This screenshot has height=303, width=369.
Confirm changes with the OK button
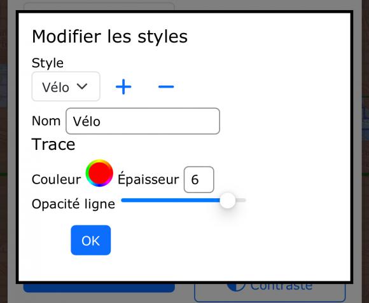90,240
